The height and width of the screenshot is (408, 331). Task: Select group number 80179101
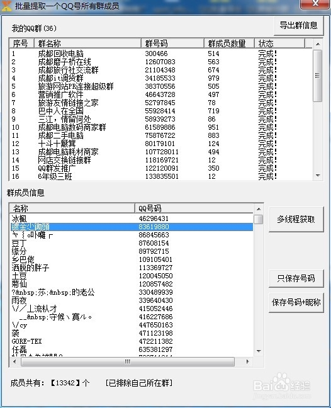point(160,144)
